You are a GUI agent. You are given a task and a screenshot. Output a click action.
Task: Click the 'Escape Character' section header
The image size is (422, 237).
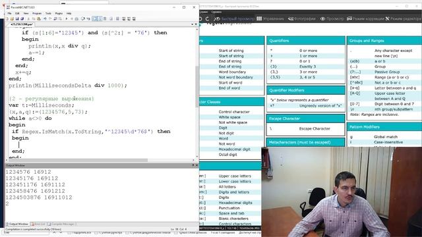tap(305, 118)
